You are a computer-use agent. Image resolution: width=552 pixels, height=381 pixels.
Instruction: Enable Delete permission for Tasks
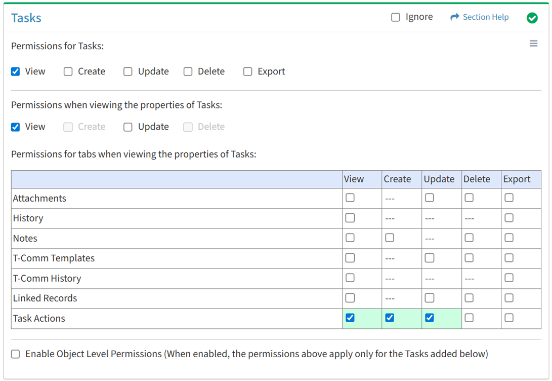188,71
